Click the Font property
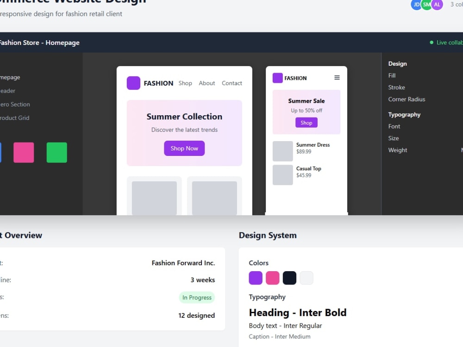The width and height of the screenshot is (463, 347). (x=394, y=126)
